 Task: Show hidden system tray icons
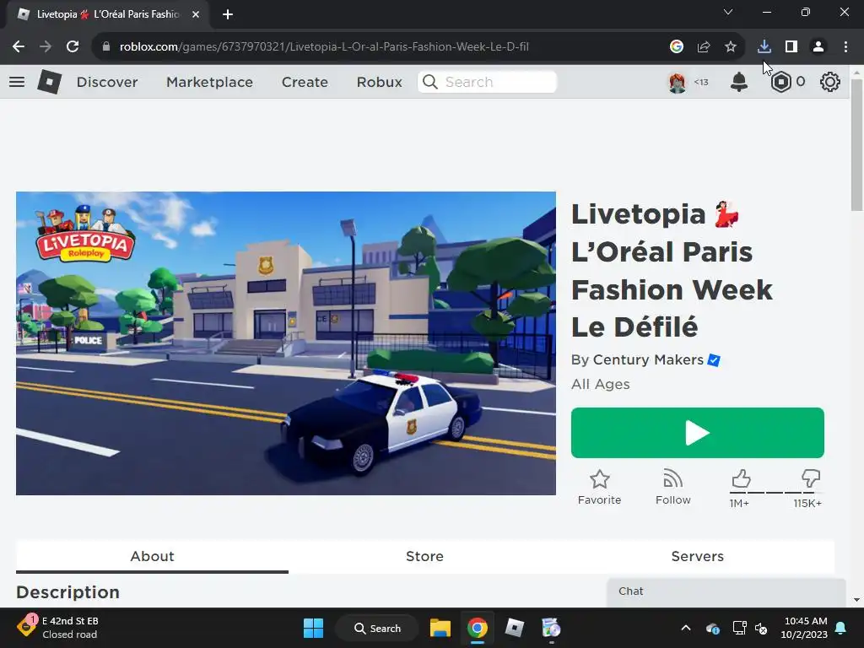click(686, 628)
